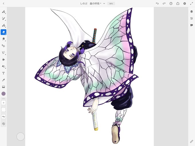
Task: Select the Eyedropper tool
Action: [x=3, y=80]
